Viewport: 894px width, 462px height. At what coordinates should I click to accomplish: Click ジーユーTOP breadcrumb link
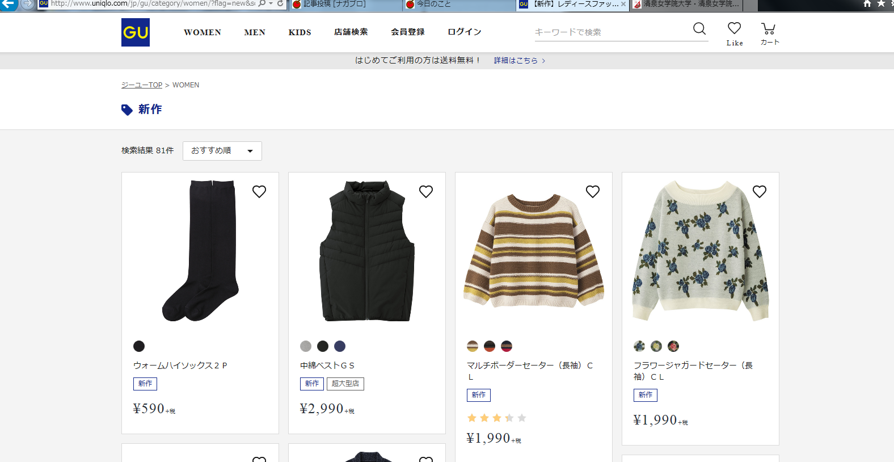click(142, 85)
